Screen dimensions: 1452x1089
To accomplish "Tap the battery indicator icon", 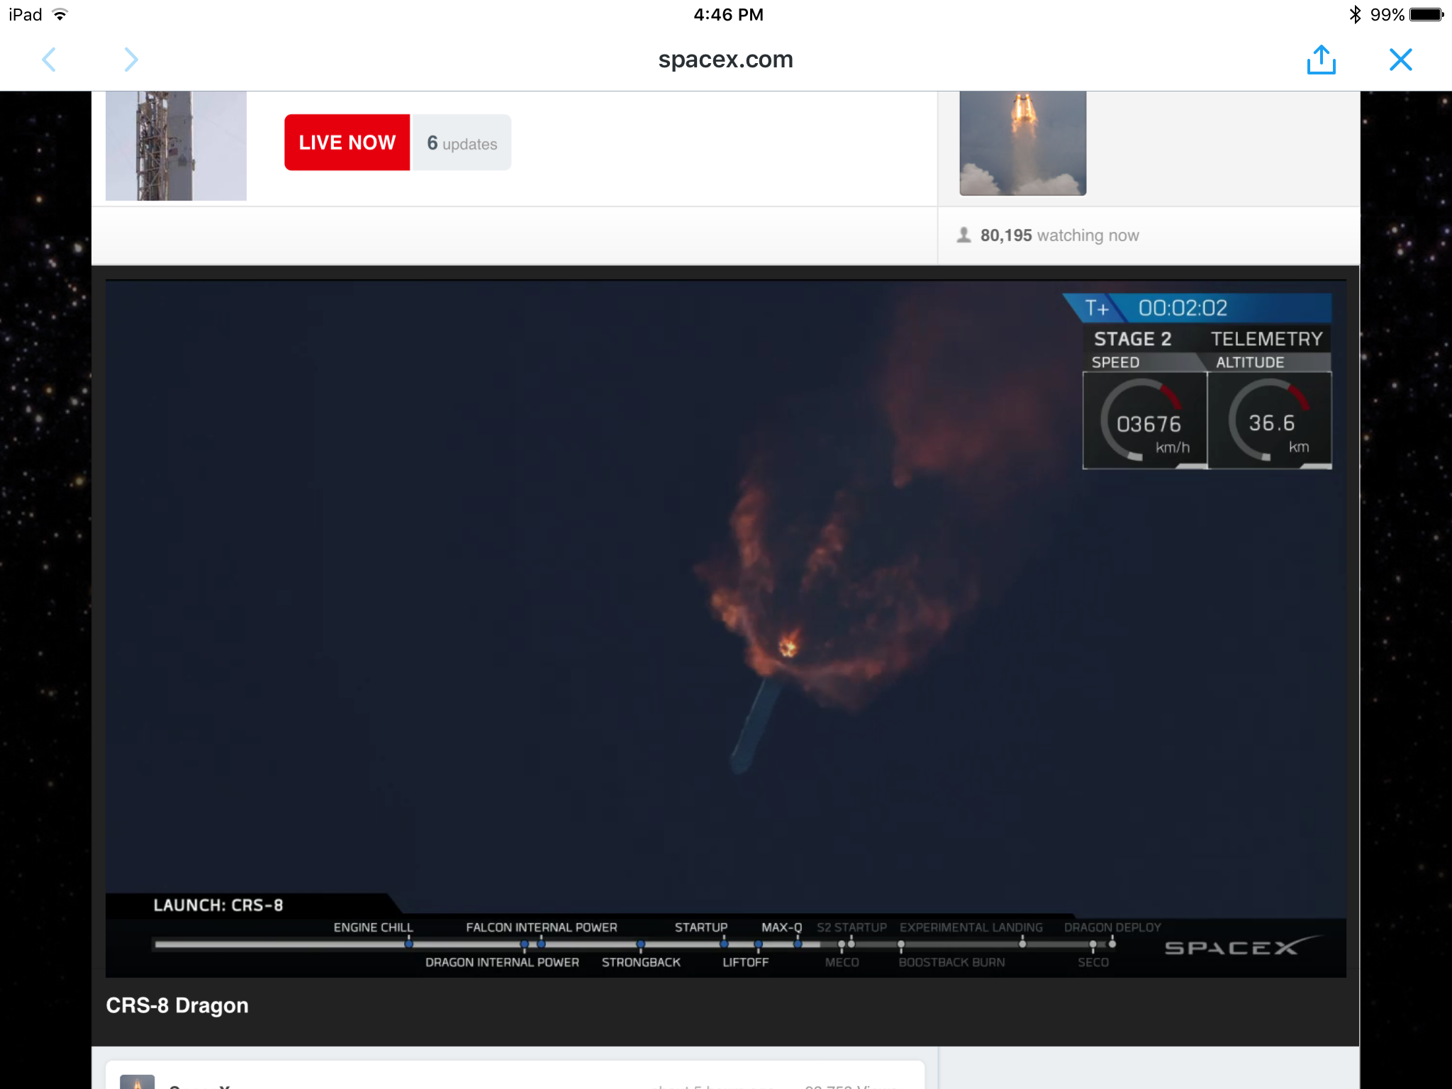I will [1426, 14].
